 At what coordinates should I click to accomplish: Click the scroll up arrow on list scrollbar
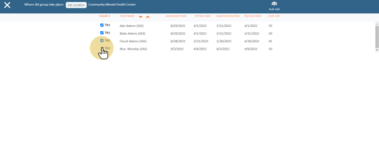(377, 23)
